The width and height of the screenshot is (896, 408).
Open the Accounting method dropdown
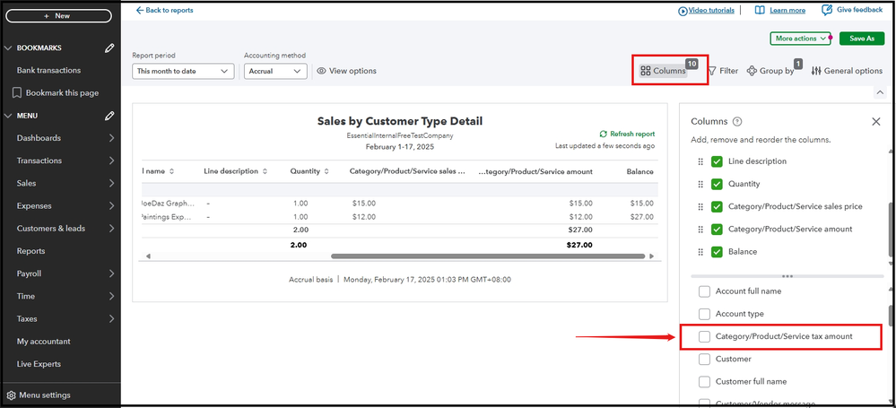[275, 71]
